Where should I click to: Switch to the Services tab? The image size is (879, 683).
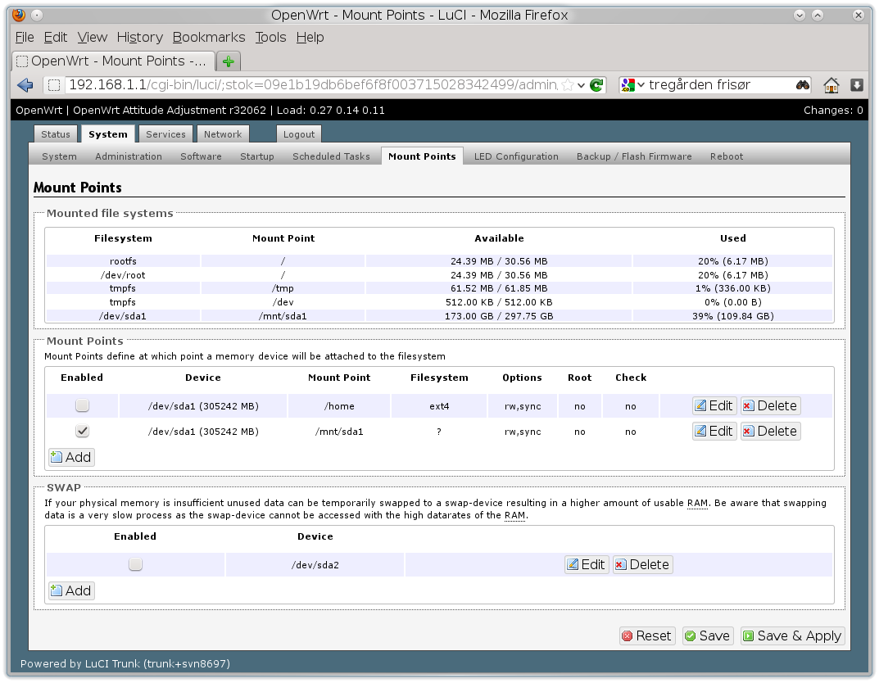point(165,134)
